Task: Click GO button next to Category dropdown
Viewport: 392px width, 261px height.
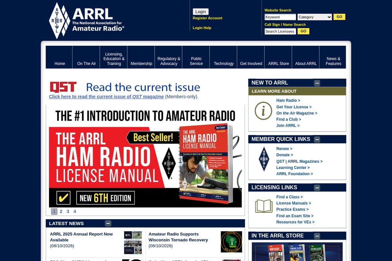Action: (339, 17)
